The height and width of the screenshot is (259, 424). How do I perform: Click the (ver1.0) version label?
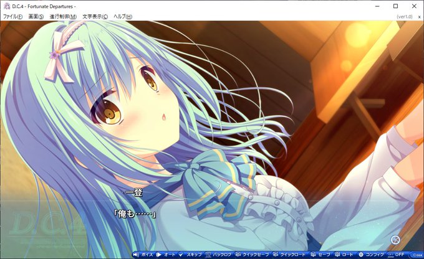[x=404, y=17]
